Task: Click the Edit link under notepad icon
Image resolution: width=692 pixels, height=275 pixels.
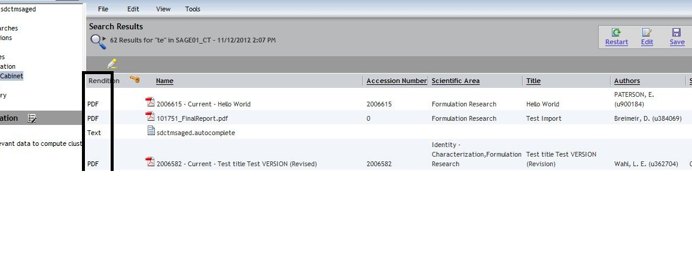Action: [x=647, y=42]
